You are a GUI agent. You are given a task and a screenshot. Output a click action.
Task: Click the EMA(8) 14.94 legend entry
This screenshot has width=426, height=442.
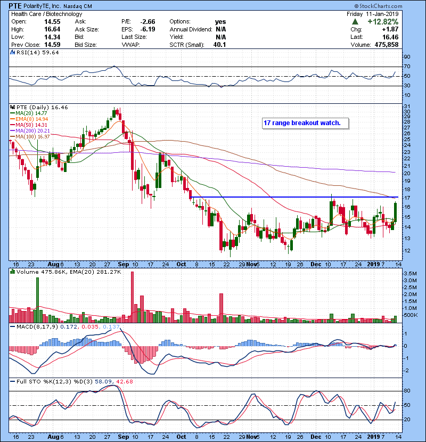tap(29, 119)
